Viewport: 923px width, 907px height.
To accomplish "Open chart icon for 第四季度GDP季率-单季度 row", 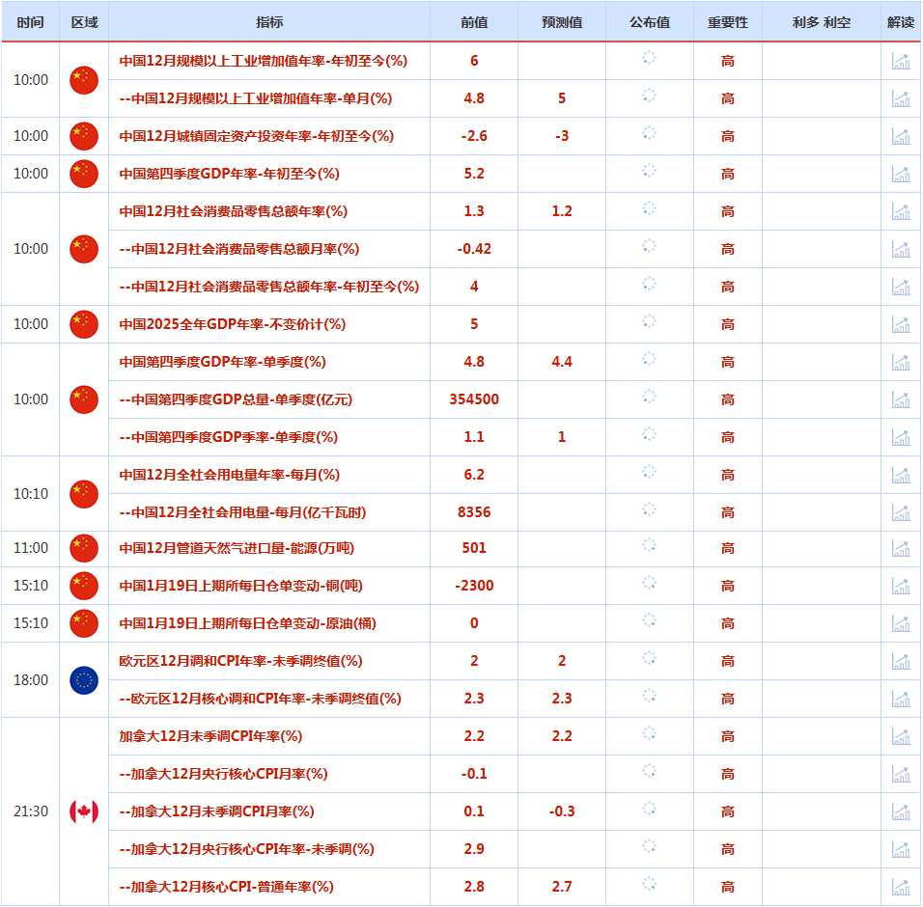I will 901,438.
